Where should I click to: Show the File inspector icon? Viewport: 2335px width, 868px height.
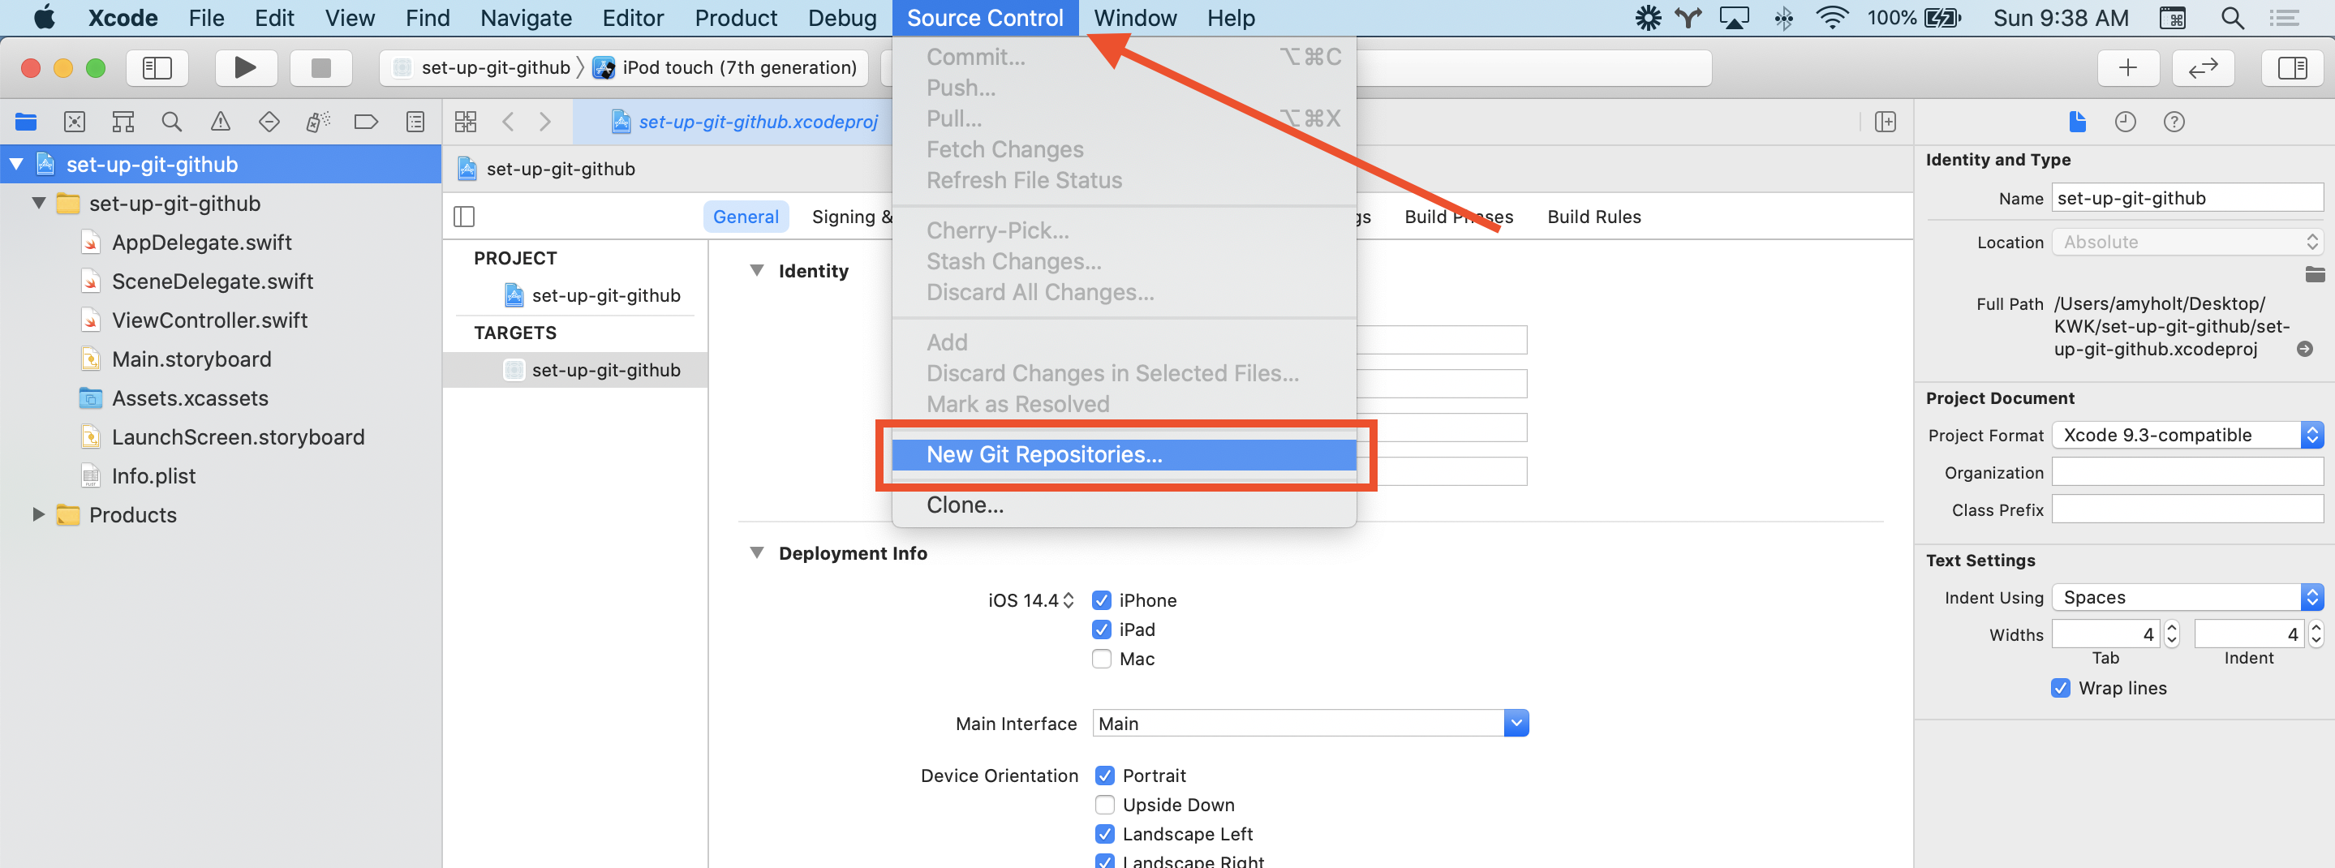pyautogui.click(x=2078, y=122)
